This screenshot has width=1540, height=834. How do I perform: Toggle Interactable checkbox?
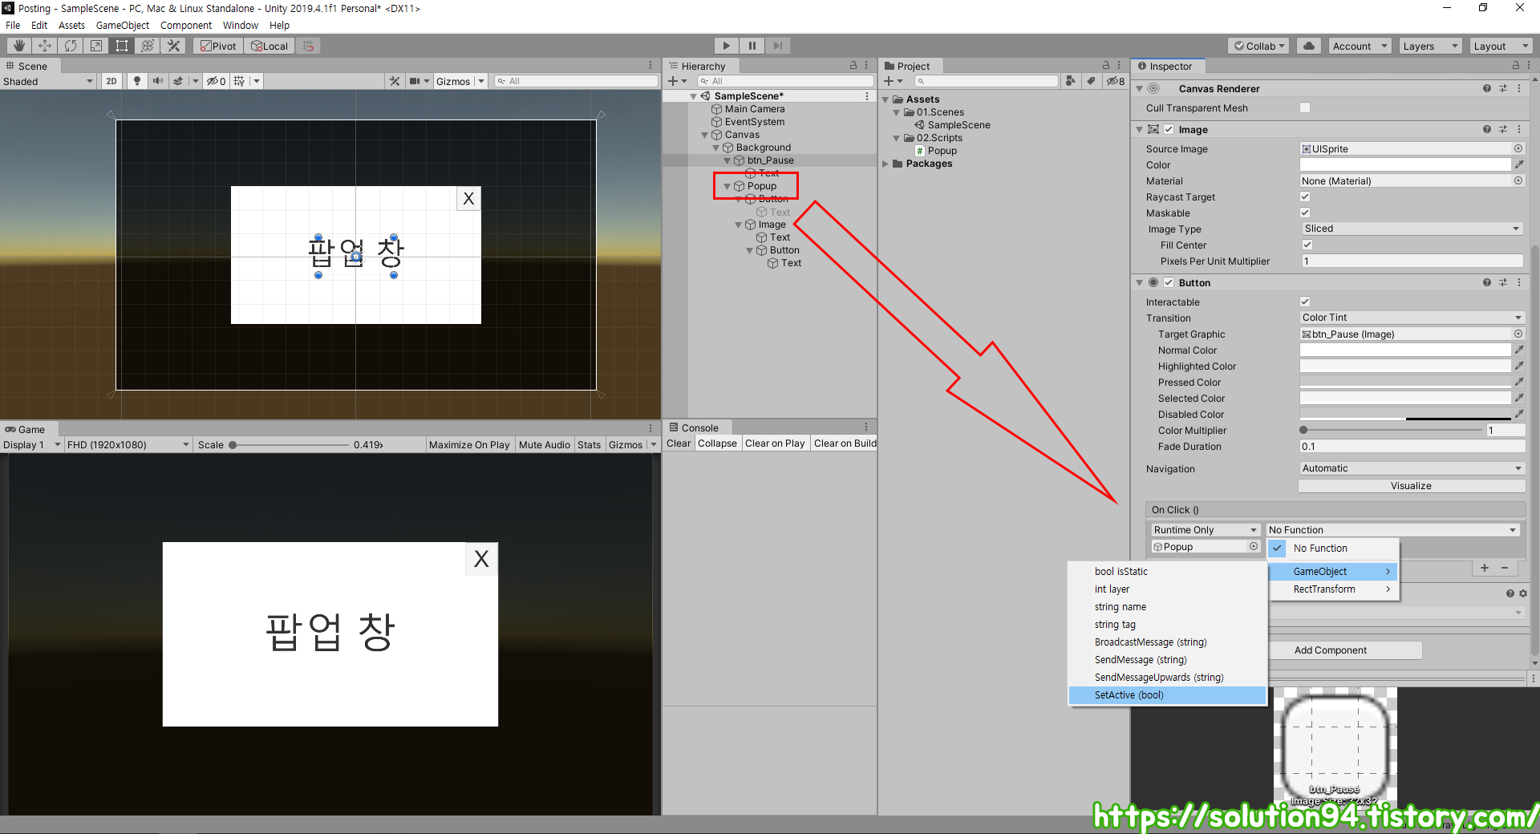point(1305,302)
